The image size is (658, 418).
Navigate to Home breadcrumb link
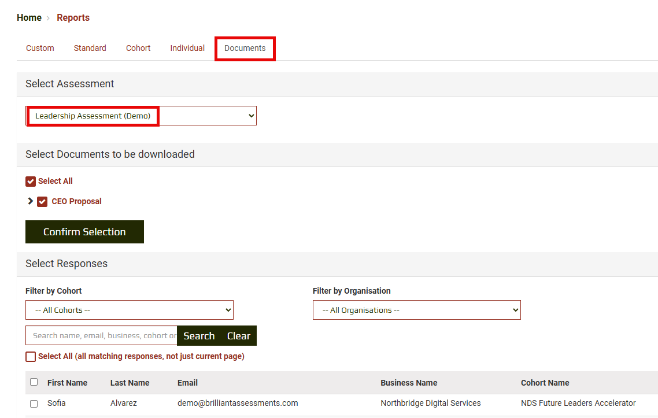click(x=29, y=18)
